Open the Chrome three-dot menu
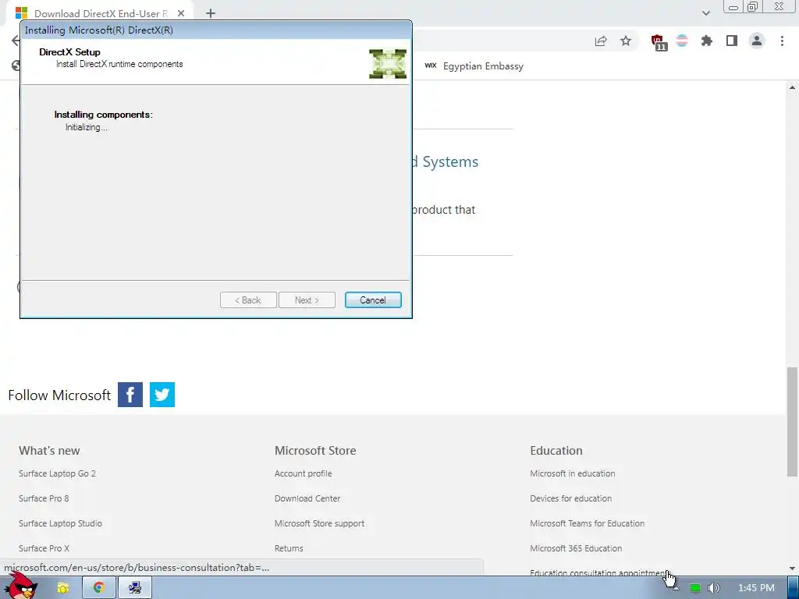 coord(782,41)
